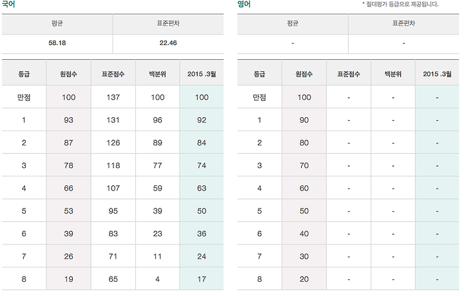Viewport: 464px width, 296px height.
Task: Click 국어 grade 7 2015 value 24
Action: pos(202,256)
